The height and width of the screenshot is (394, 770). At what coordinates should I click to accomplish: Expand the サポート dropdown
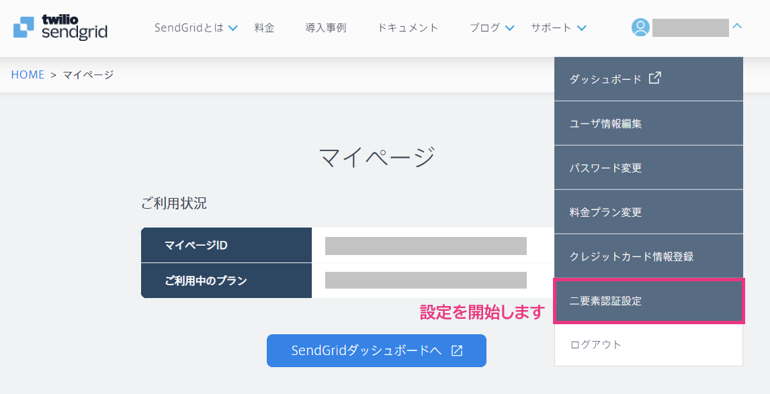557,28
